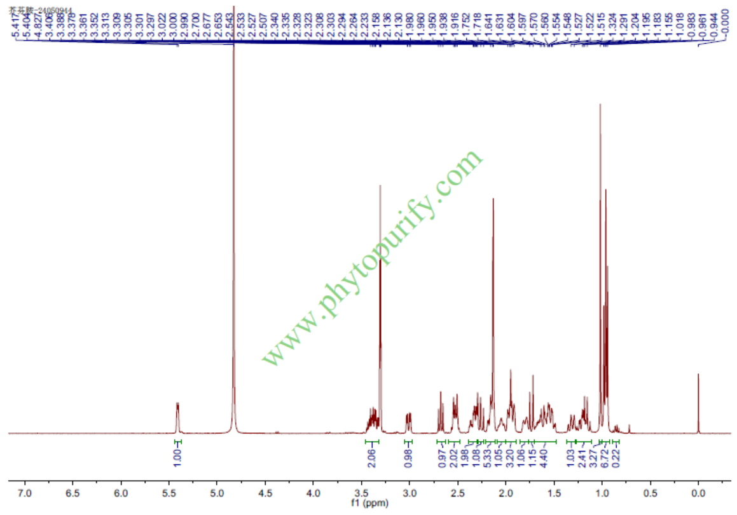Click the integral bracket under the 5.40 peak
Viewport: 737px width, 515px height.
click(x=178, y=441)
